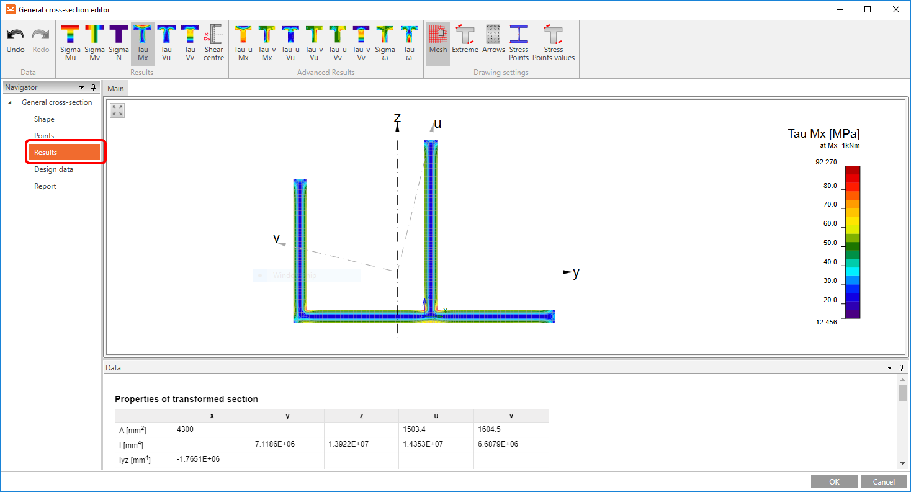Dismiss the editor with Cancel

pos(882,481)
